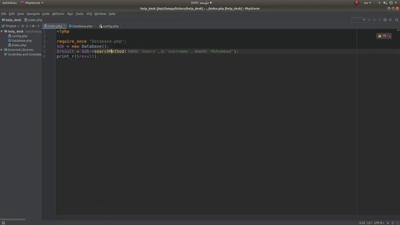
Task: Click the Search Everywhere magnifier icon
Action: point(396,20)
